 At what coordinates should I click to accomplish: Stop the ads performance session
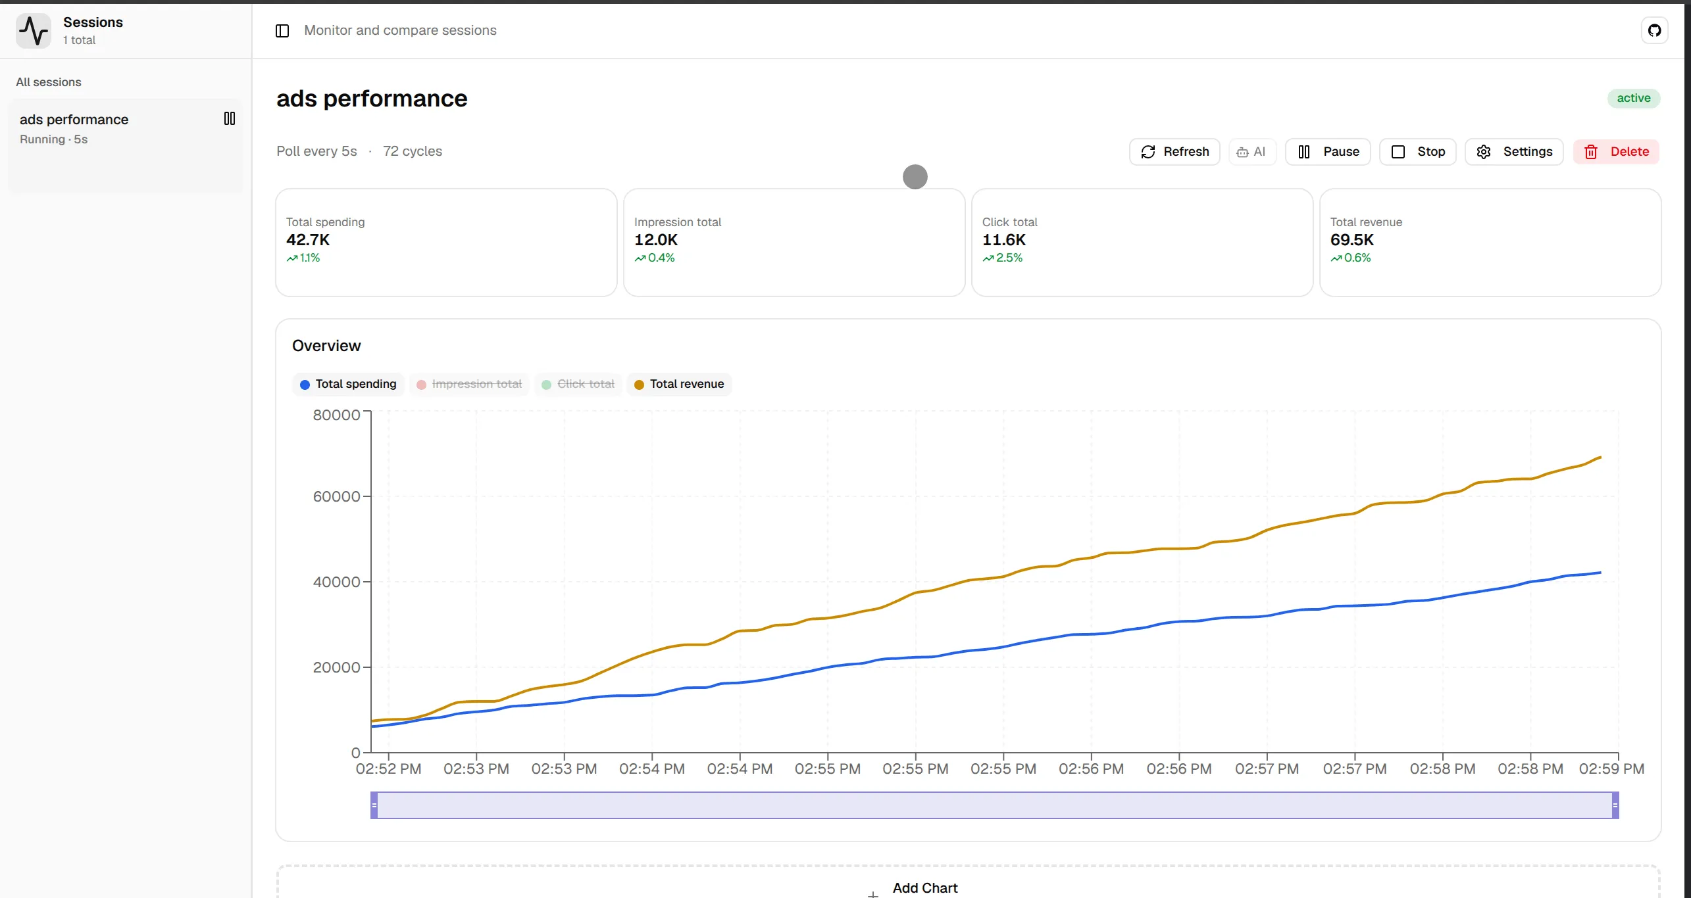pyautogui.click(x=1417, y=152)
